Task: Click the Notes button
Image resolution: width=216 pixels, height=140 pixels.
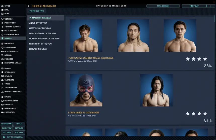Action: pyautogui.click(x=19, y=124)
